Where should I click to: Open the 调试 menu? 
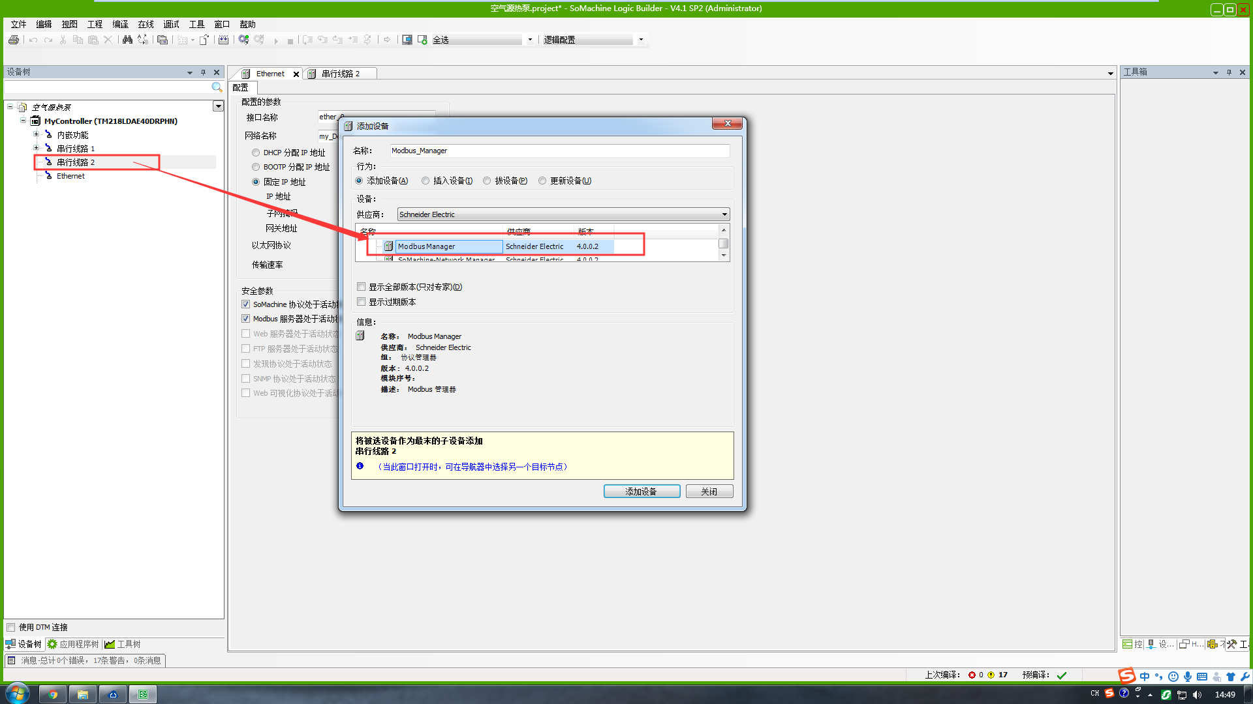(171, 24)
